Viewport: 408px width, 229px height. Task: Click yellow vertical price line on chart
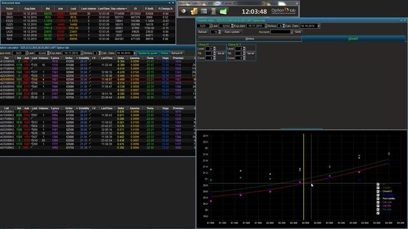coord(303,177)
